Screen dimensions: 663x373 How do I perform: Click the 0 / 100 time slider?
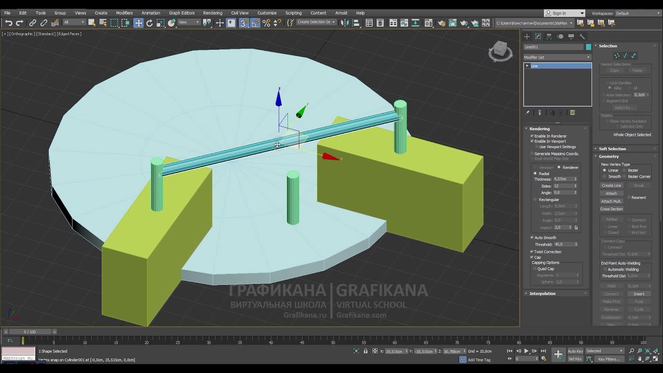pos(30,332)
